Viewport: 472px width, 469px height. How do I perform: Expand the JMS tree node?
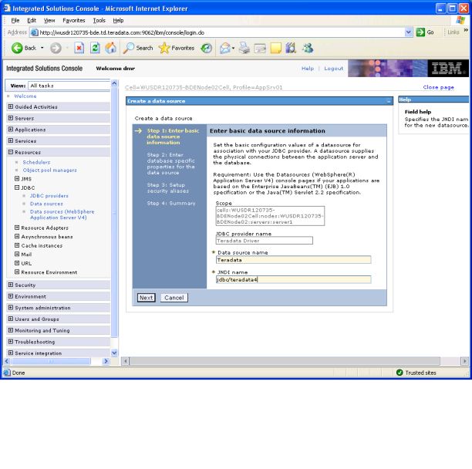(17, 178)
